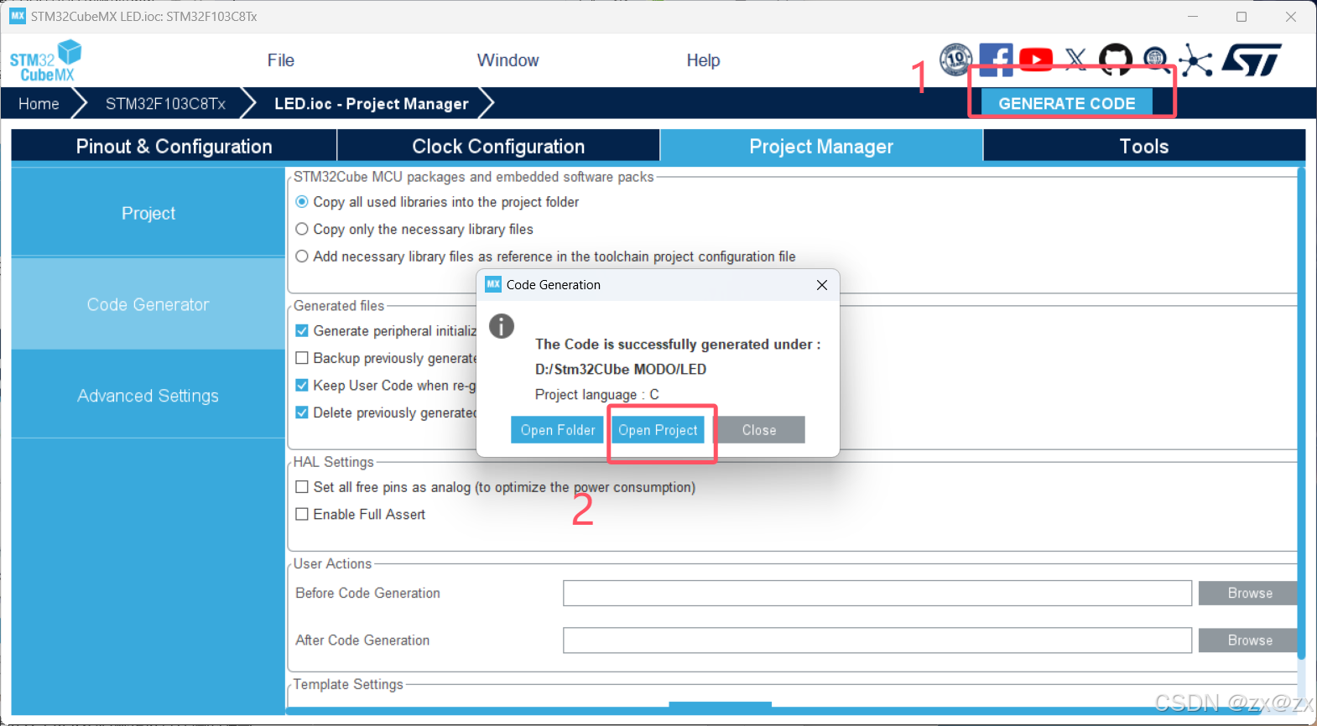Image resolution: width=1317 pixels, height=726 pixels.
Task: Open the YouTube icon link
Action: [x=1036, y=60]
